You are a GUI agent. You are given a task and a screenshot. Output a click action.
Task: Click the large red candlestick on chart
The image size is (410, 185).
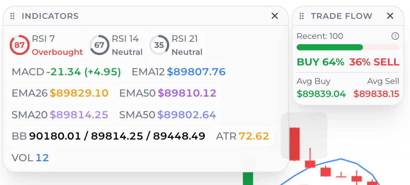[294, 143]
